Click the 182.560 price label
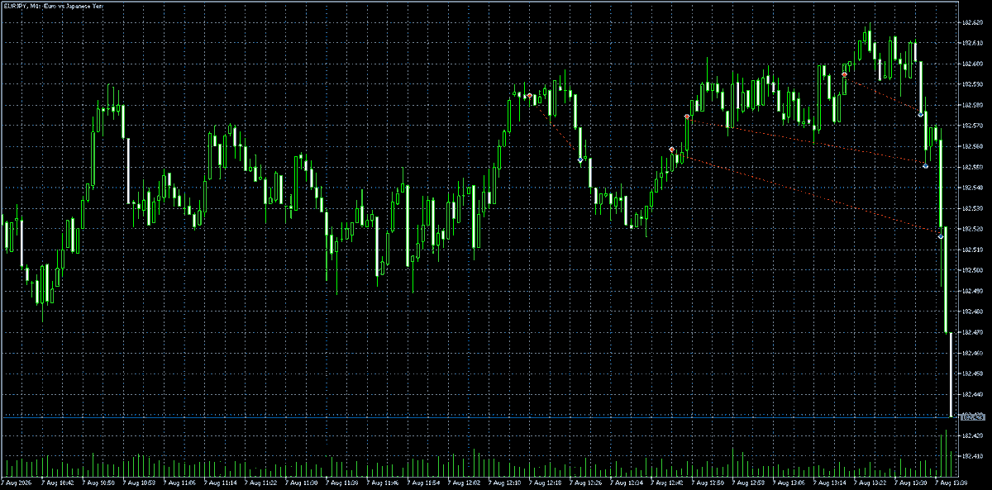 click(x=971, y=146)
